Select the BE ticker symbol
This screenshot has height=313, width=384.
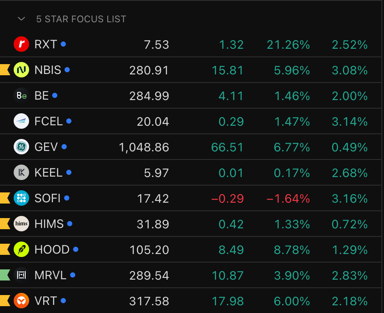coord(41,95)
